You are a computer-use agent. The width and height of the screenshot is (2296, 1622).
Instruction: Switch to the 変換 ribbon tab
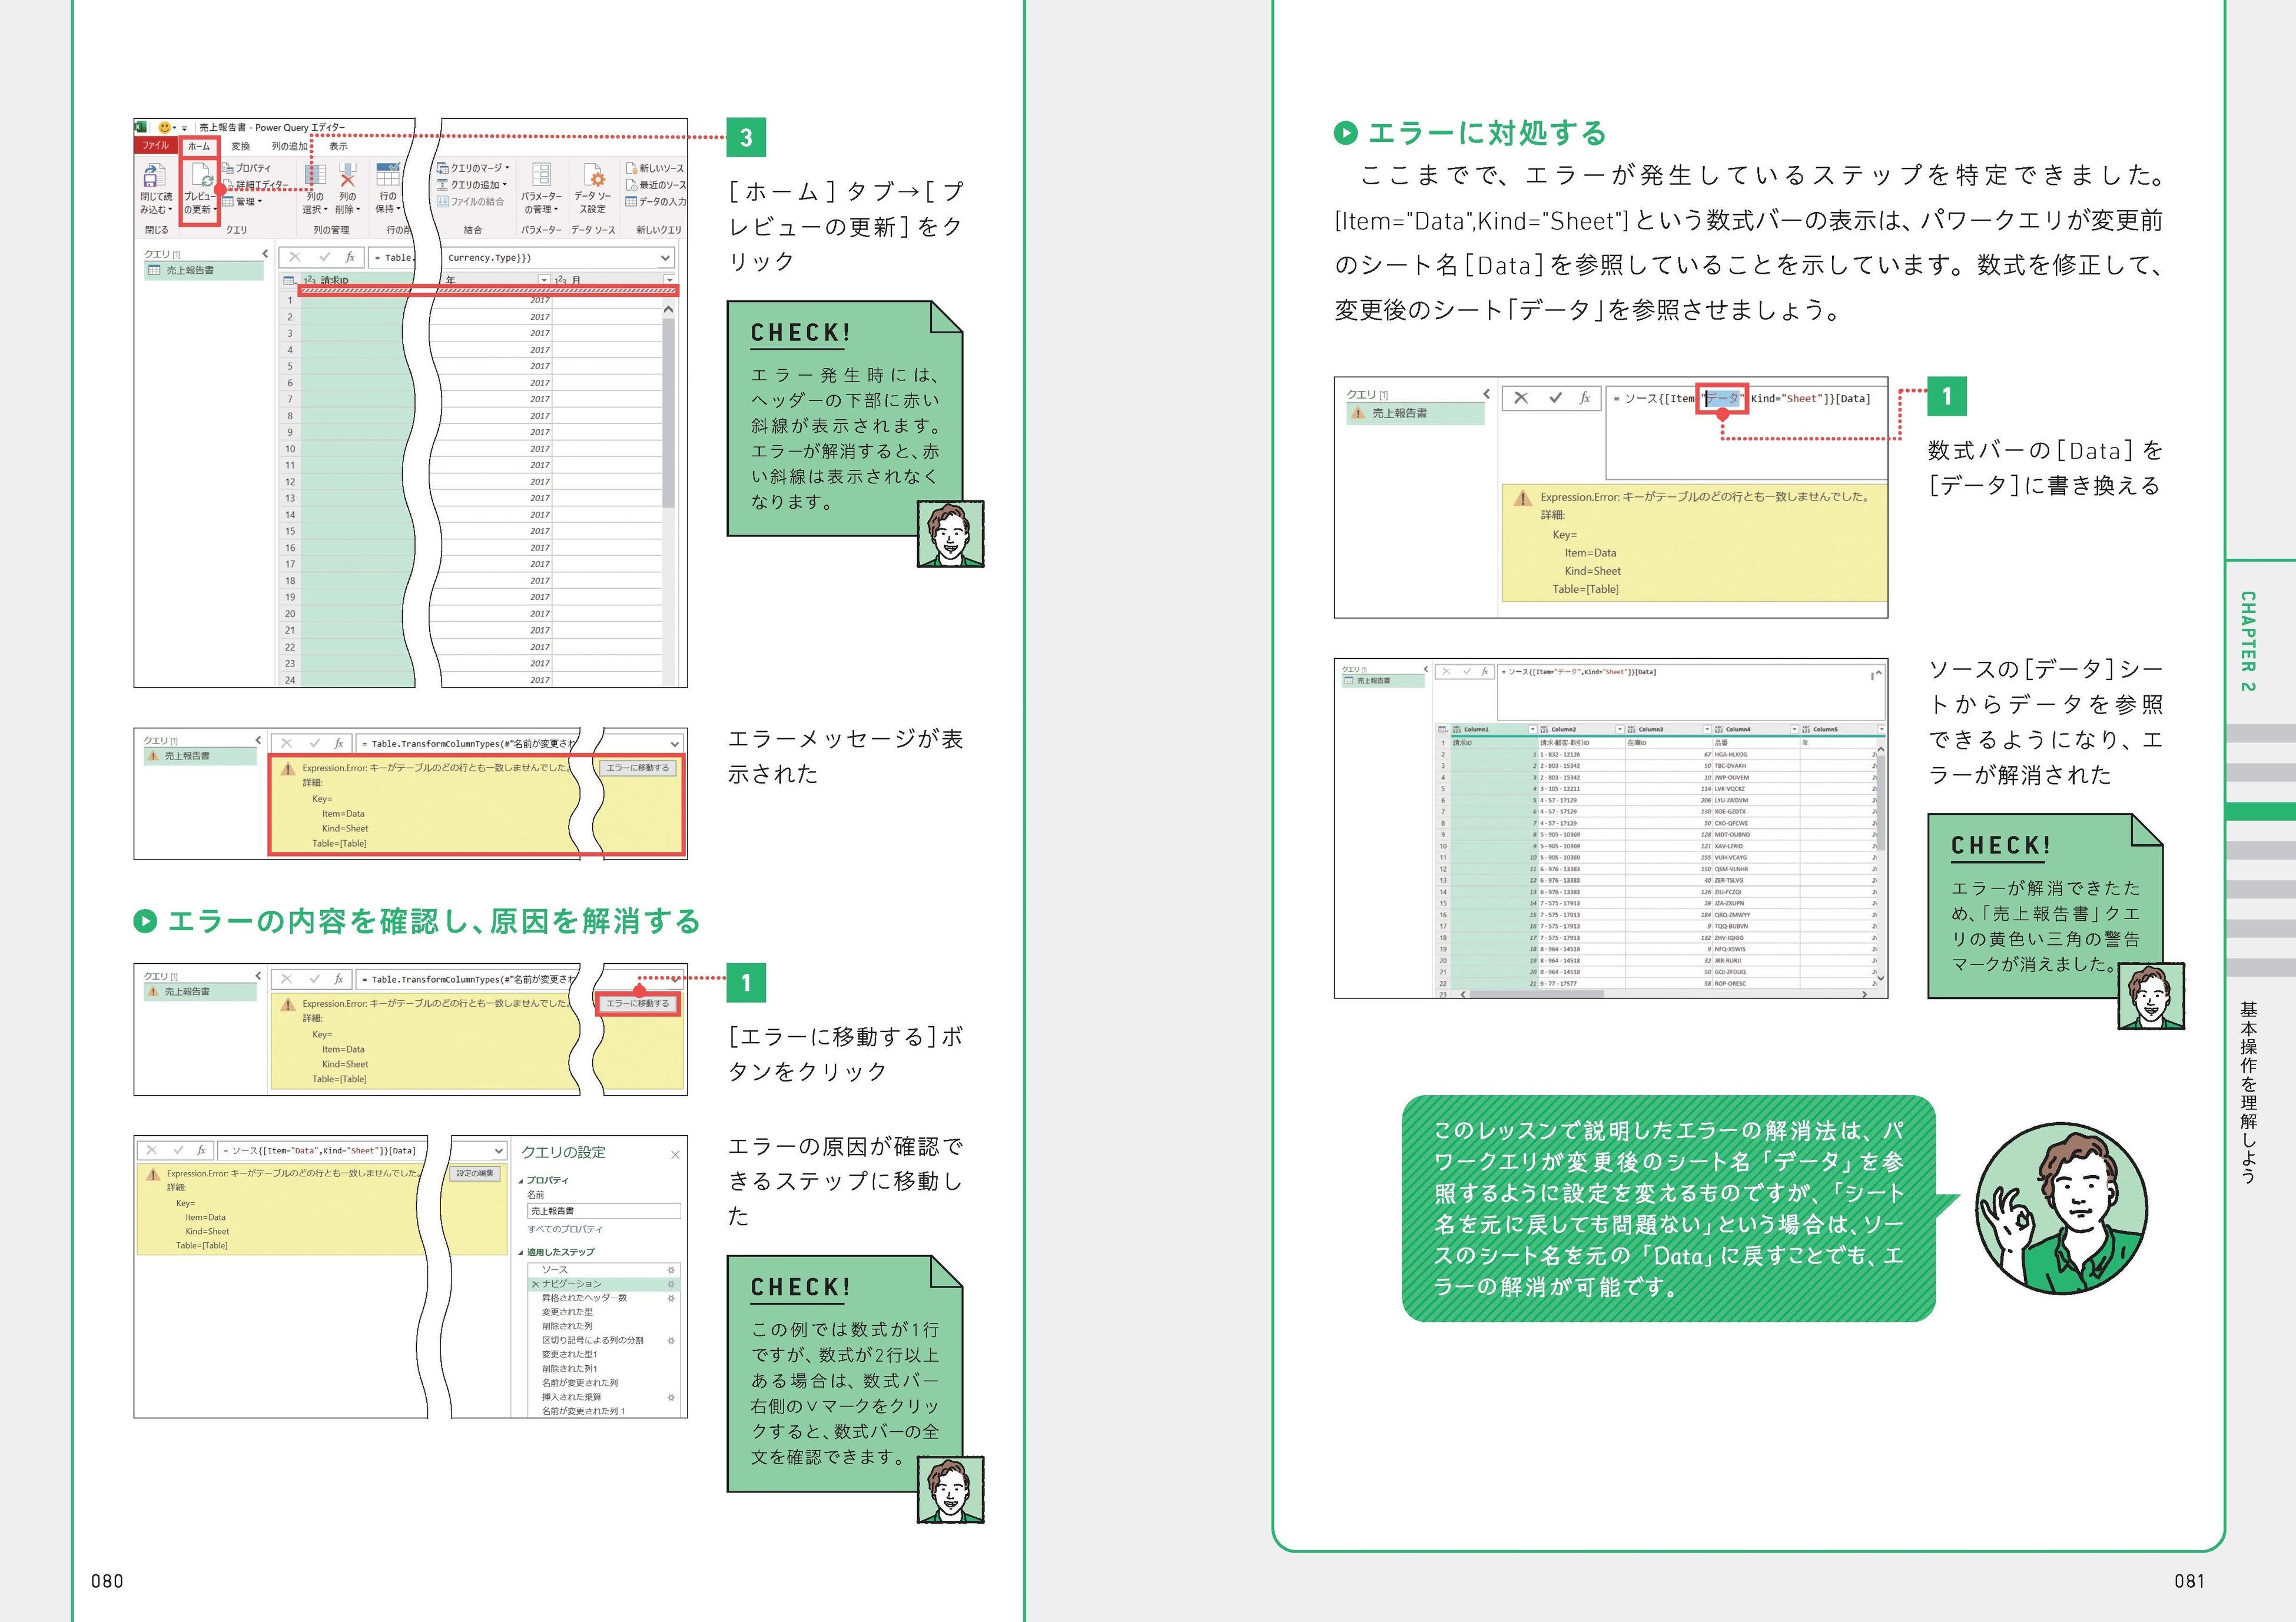pyautogui.click(x=240, y=147)
